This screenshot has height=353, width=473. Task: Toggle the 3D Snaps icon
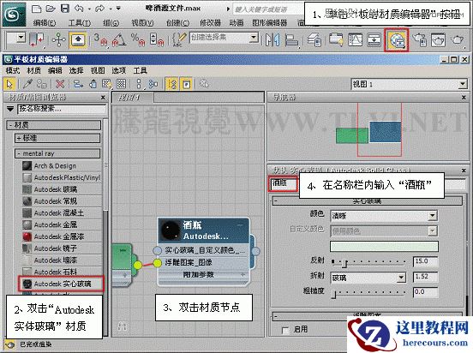coord(100,39)
